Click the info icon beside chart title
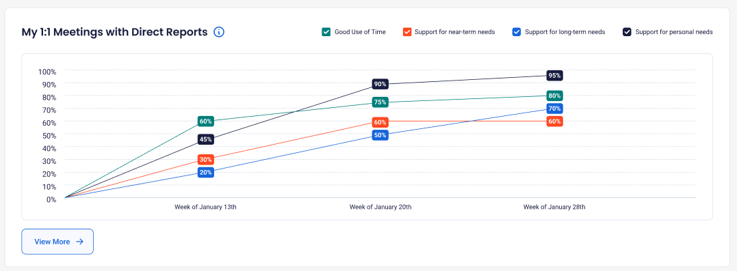This screenshot has width=737, height=271. point(219,32)
